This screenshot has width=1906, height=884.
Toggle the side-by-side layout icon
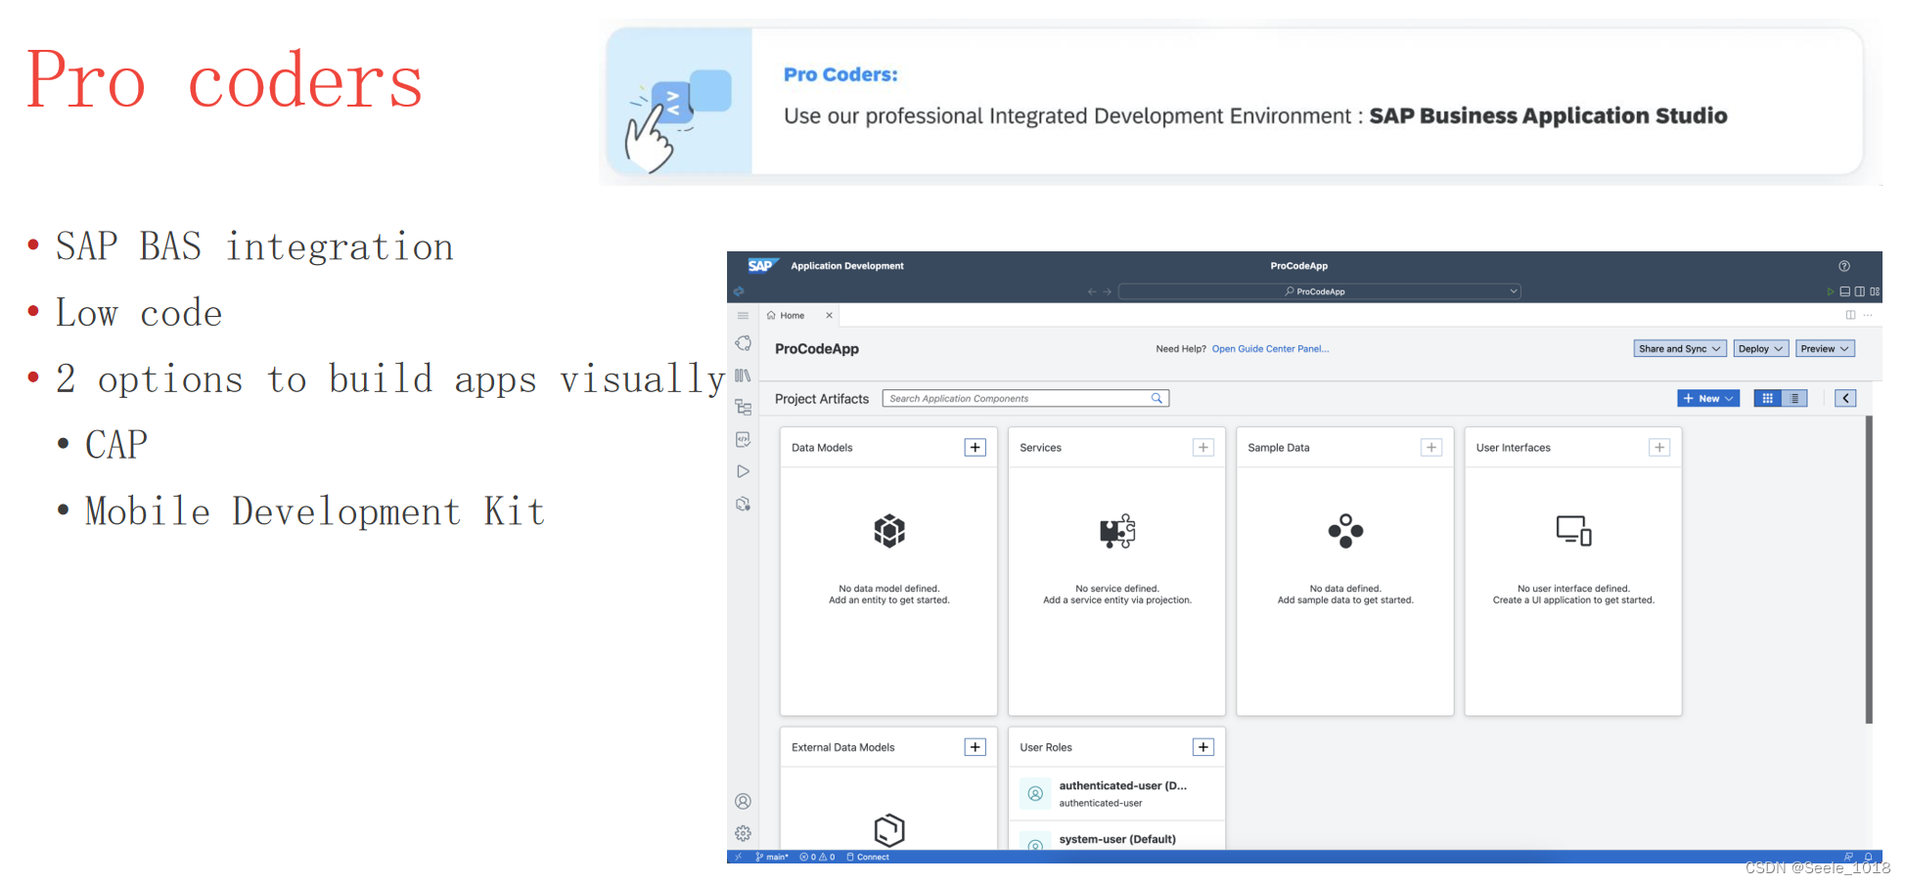point(1859,291)
